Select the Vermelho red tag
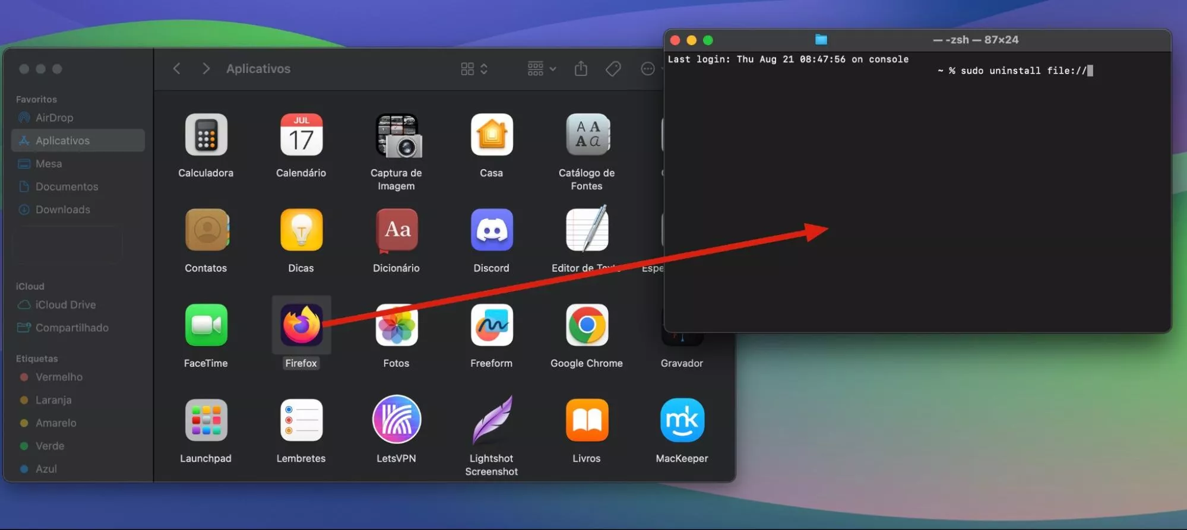 coord(58,377)
